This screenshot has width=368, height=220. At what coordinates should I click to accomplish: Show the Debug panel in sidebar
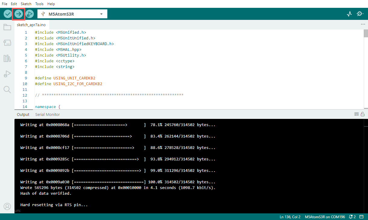tap(7, 74)
